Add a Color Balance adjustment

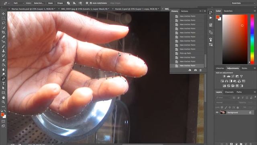coord(226,81)
